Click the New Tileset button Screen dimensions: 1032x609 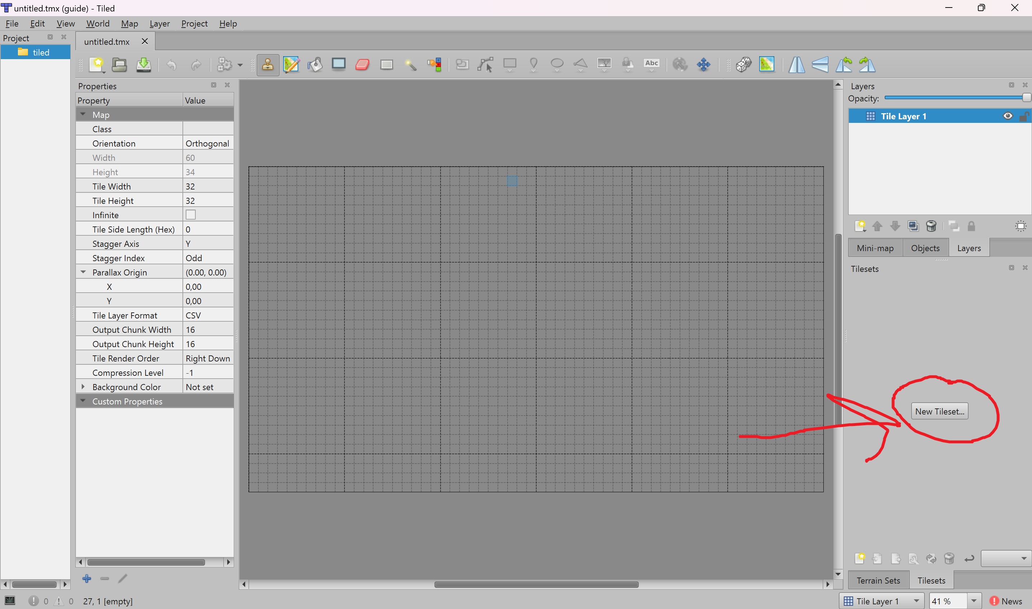[940, 411]
